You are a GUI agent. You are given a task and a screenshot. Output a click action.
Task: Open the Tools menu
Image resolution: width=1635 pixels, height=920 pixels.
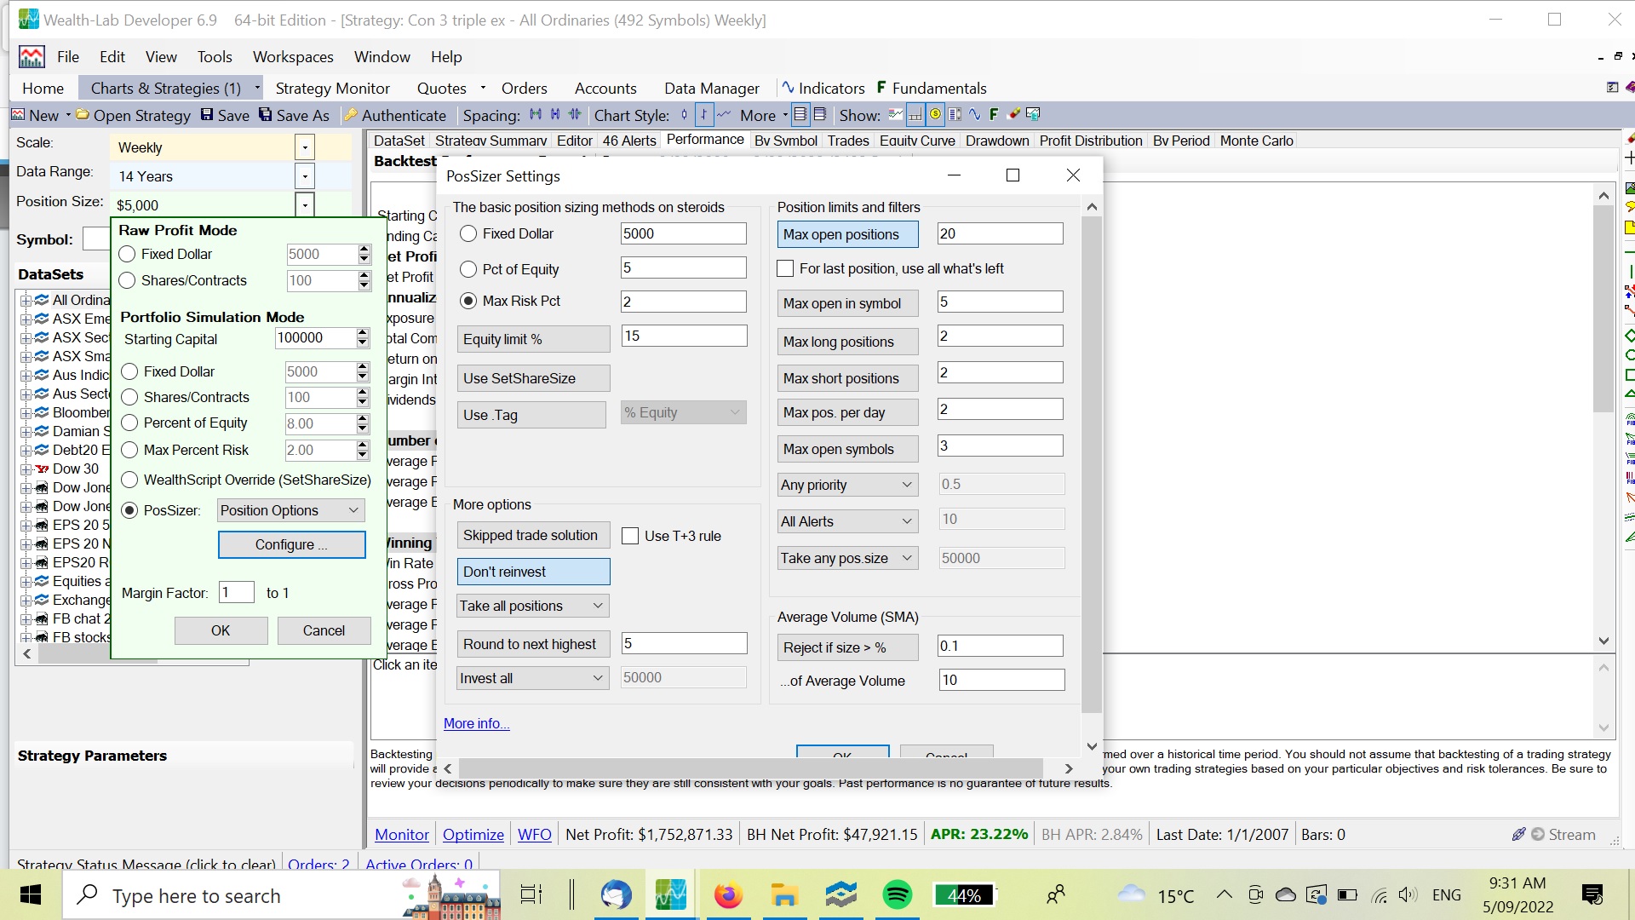coord(215,57)
